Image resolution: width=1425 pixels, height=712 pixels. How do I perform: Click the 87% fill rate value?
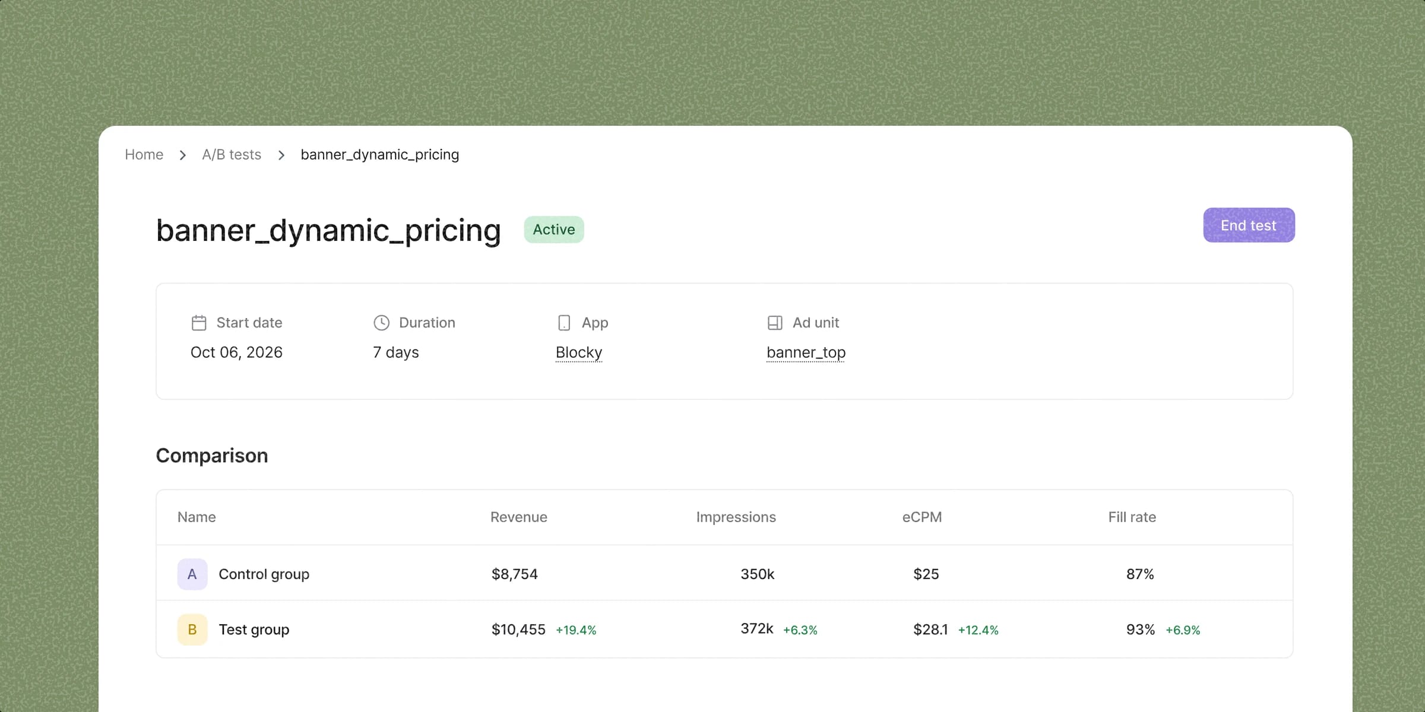click(1140, 574)
